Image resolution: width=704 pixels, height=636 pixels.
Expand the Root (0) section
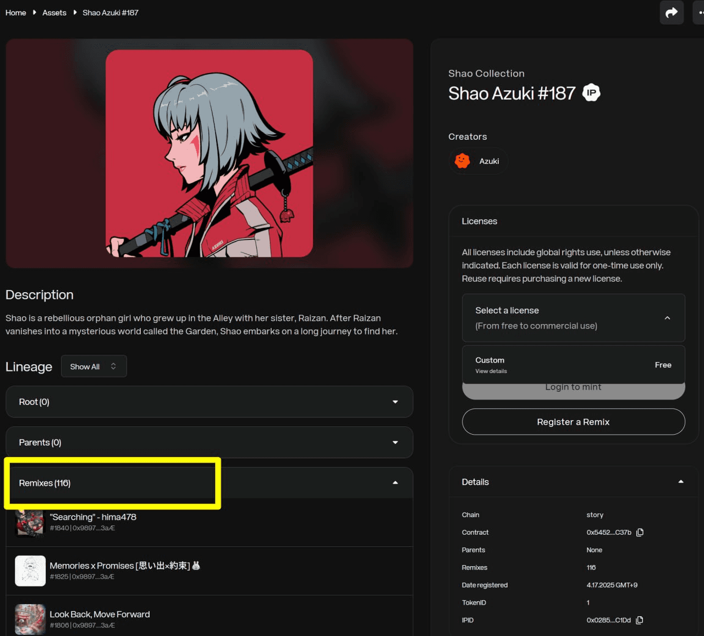(x=209, y=402)
